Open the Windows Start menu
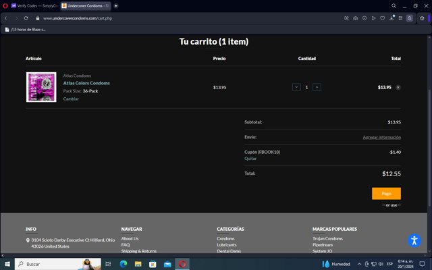 [7, 264]
